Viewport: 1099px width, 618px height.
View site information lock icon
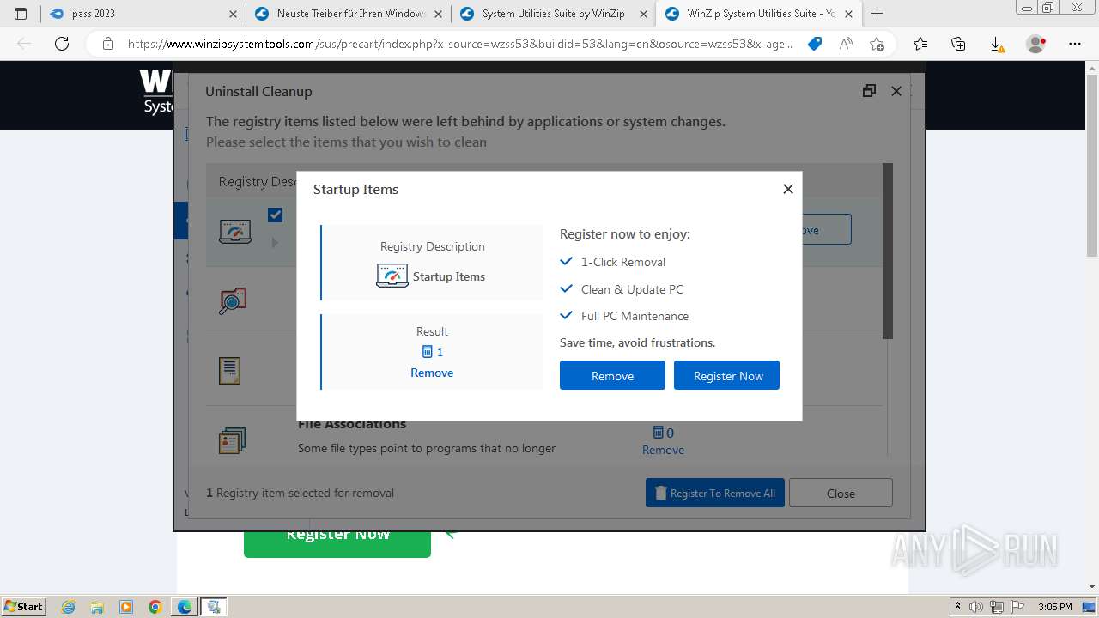coord(107,44)
